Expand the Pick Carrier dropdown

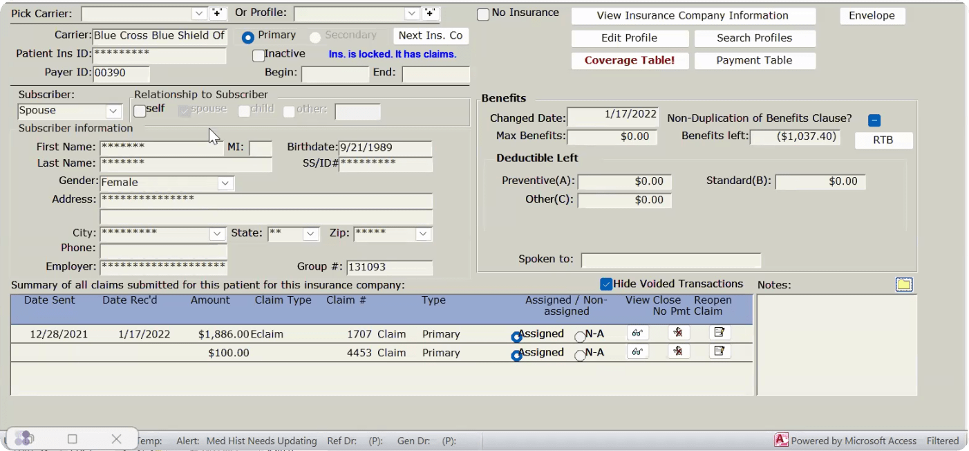pyautogui.click(x=198, y=14)
